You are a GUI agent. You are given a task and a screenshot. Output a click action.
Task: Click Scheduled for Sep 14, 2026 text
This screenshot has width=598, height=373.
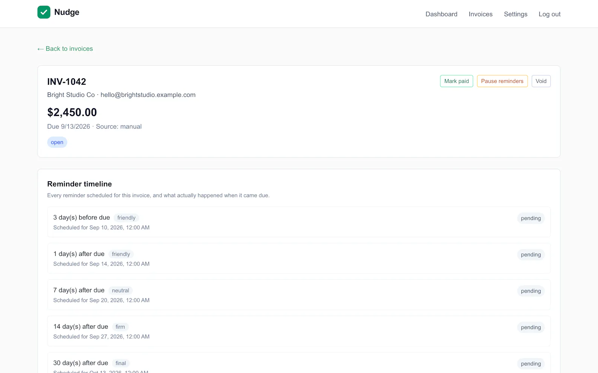pyautogui.click(x=101, y=264)
